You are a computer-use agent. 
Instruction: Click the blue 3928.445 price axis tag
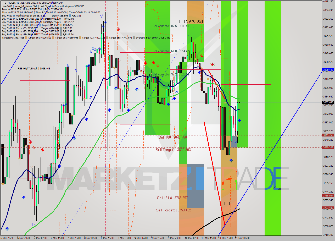[x=328, y=70]
